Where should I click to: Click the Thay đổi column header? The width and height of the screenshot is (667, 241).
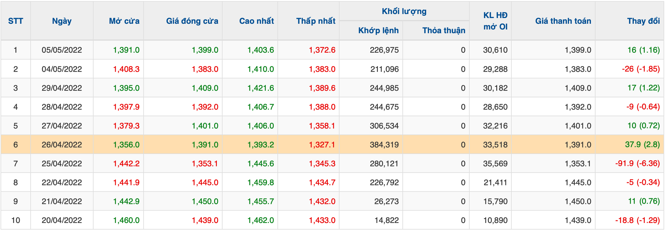pos(643,21)
